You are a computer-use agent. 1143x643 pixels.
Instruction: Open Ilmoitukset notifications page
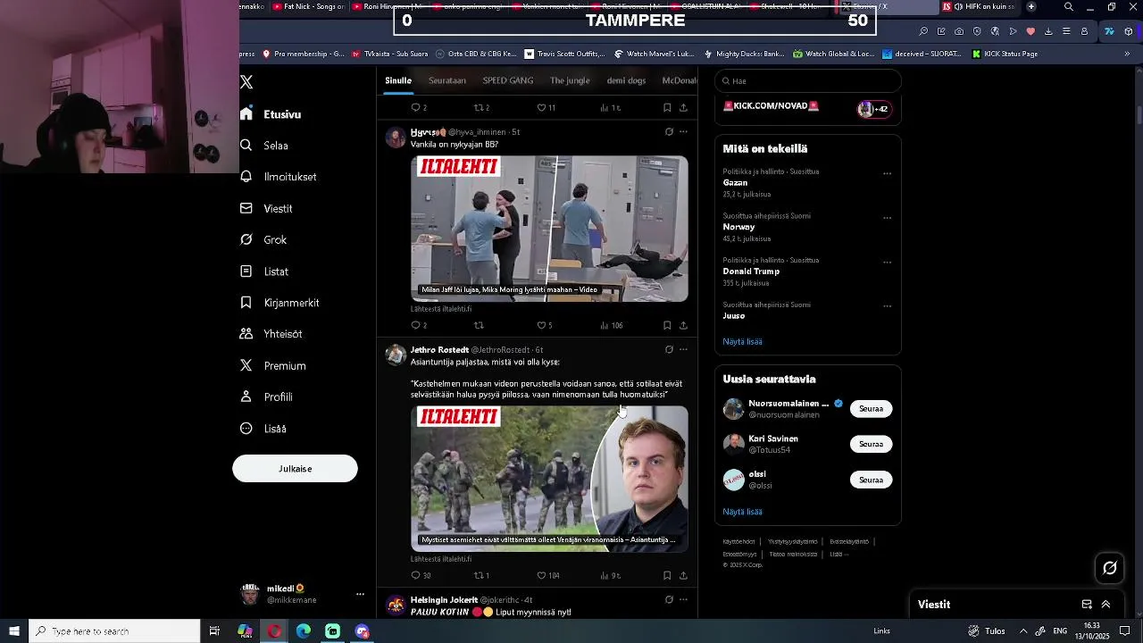click(x=278, y=177)
